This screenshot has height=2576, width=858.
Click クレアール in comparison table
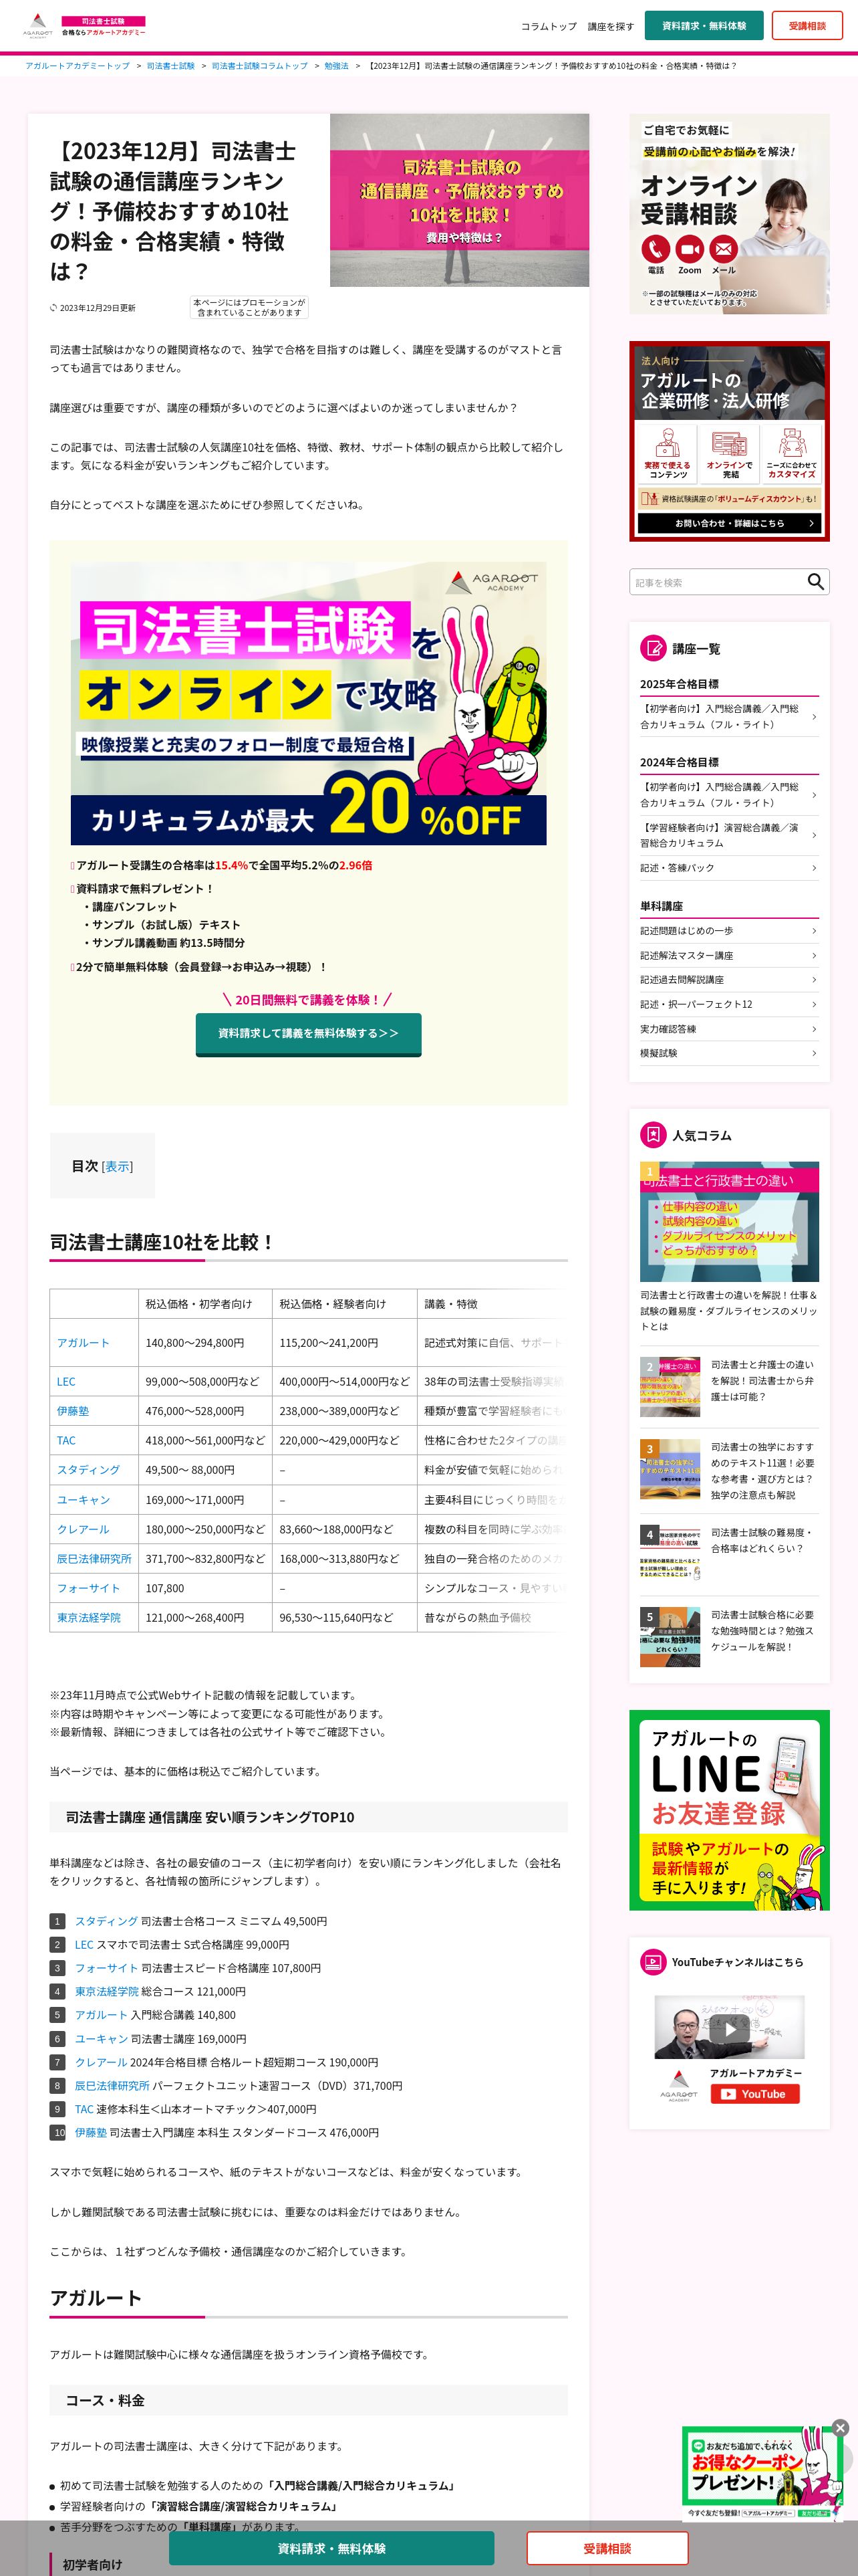[83, 1529]
